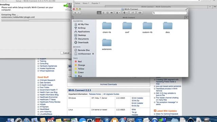Open the extensions folder

click(x=107, y=44)
